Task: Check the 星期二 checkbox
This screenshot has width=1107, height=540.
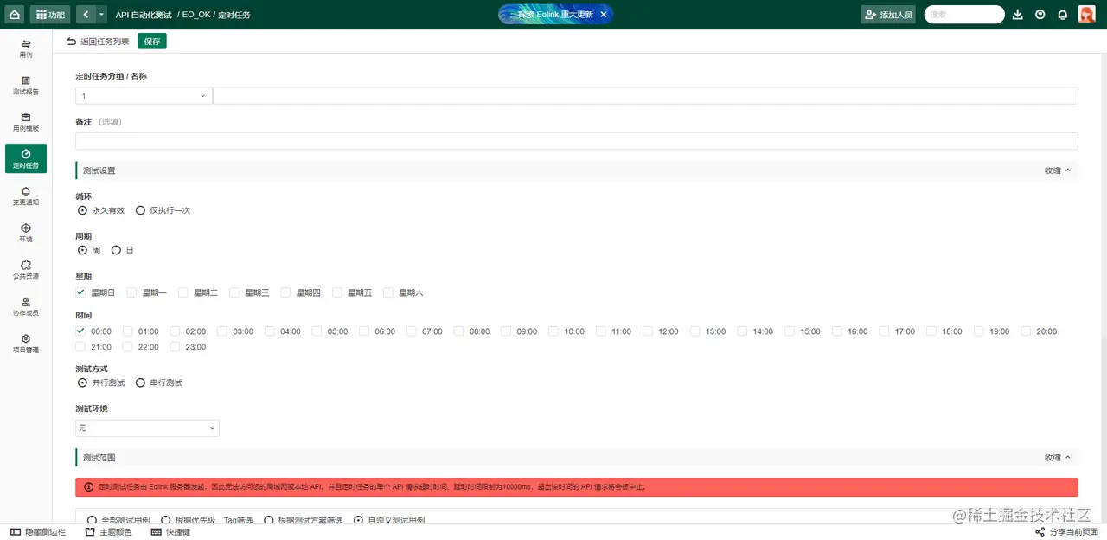Action: (x=183, y=292)
